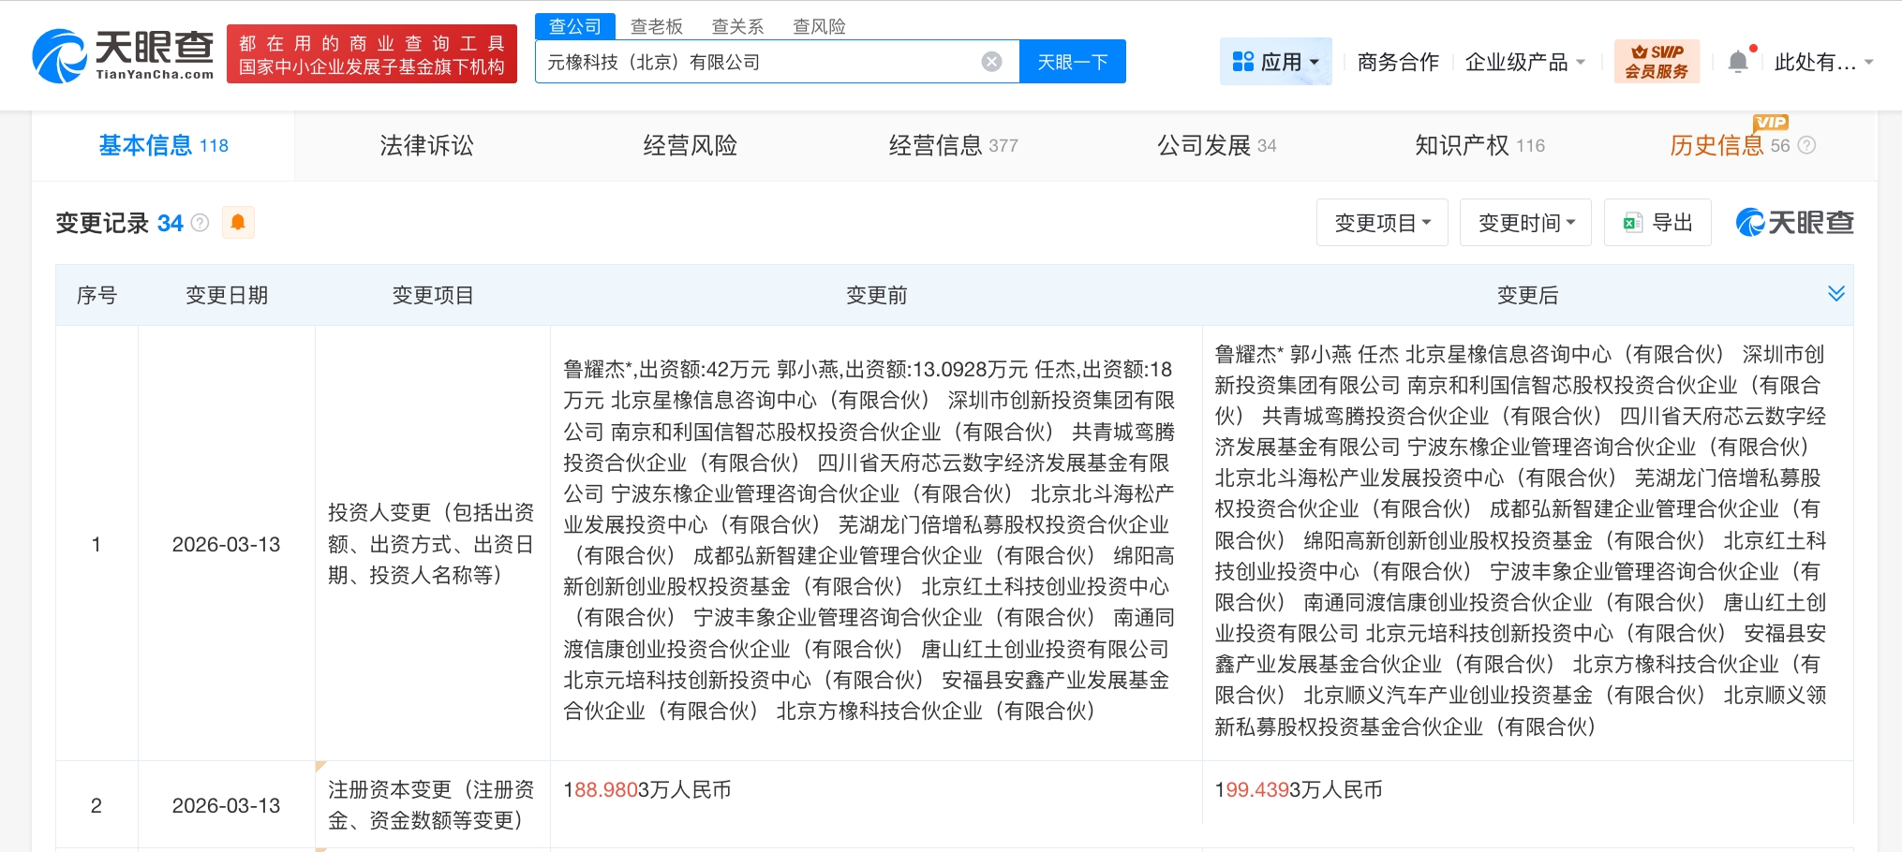Open the user account dropdown 此处有...
1902x852 pixels.
1822,62
